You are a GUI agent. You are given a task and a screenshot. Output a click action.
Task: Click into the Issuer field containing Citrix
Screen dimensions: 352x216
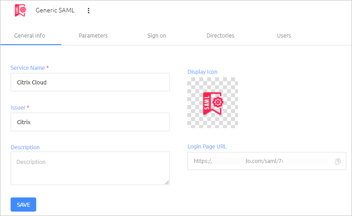pyautogui.click(x=90, y=122)
